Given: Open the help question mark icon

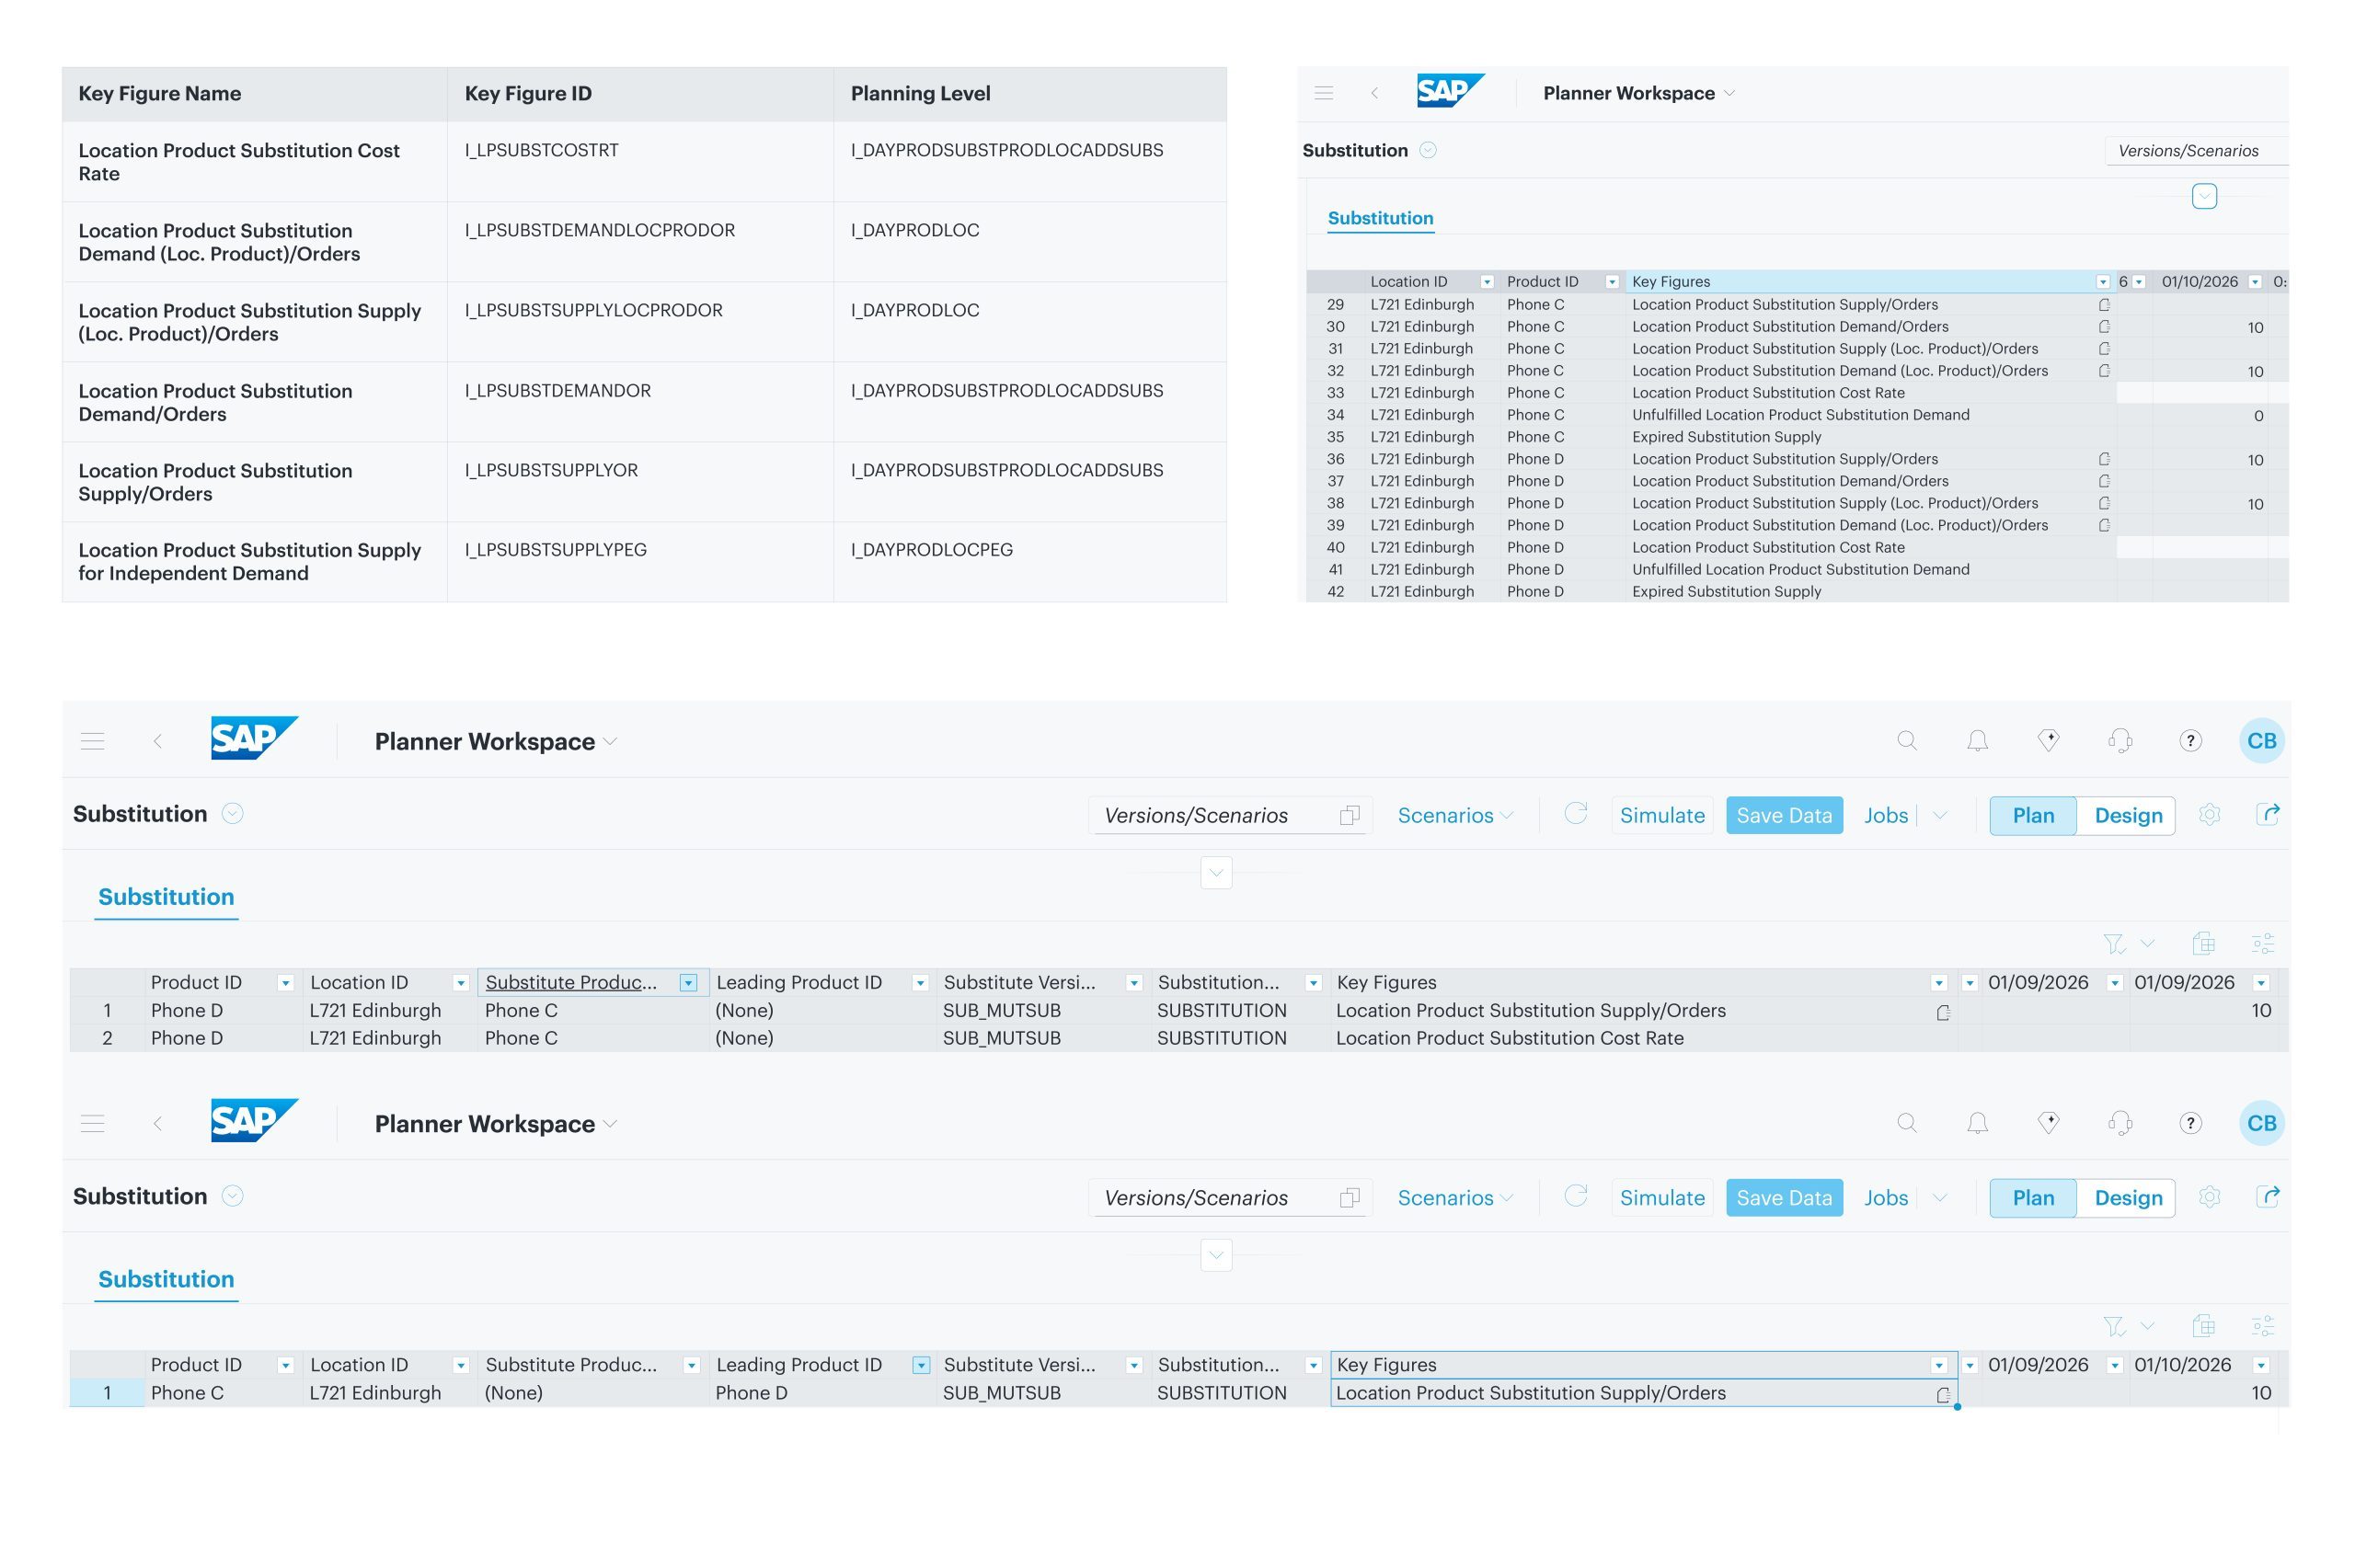Looking at the screenshot, I should click(x=2190, y=741).
